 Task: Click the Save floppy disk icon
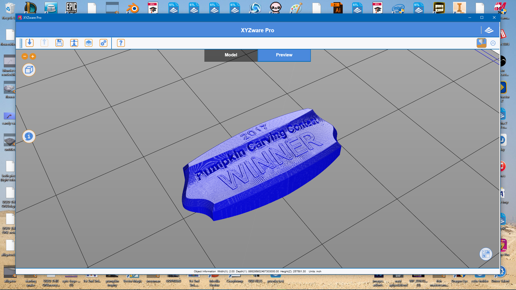[59, 43]
